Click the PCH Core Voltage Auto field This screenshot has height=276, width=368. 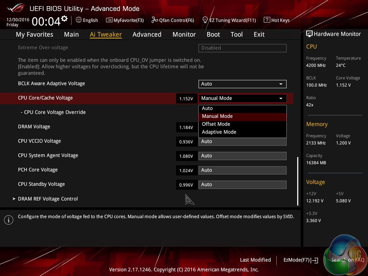pyautogui.click(x=242, y=170)
